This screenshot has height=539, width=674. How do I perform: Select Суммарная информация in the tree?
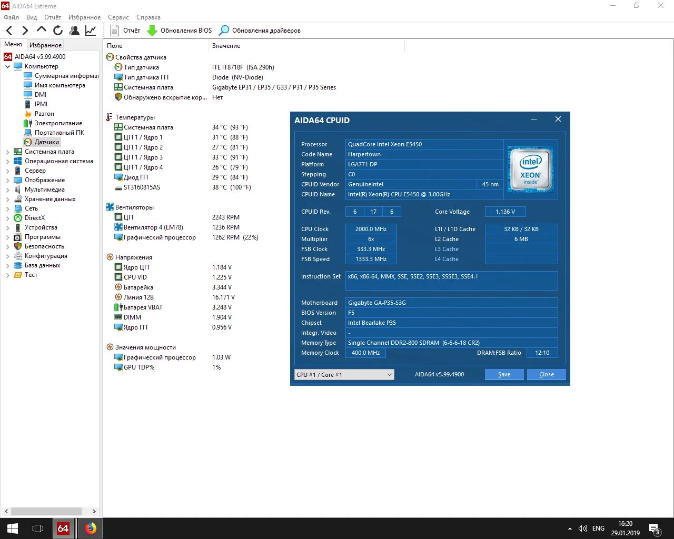(66, 76)
